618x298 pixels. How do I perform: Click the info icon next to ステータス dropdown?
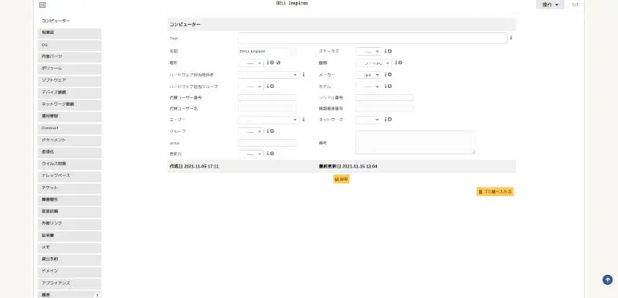tap(385, 51)
